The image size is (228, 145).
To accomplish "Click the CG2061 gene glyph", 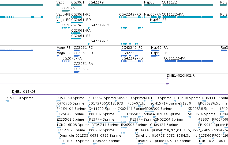I will click(77, 5).
